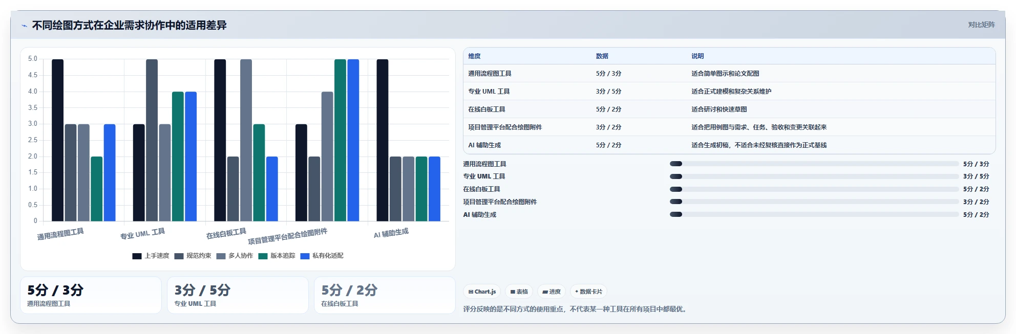
Task: Click chart axis label 专业 UML 工具
Action: pos(142,234)
